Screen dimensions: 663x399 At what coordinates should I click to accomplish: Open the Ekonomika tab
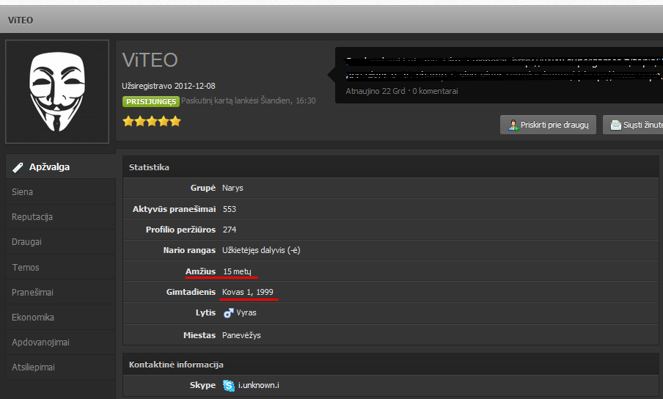click(60, 317)
